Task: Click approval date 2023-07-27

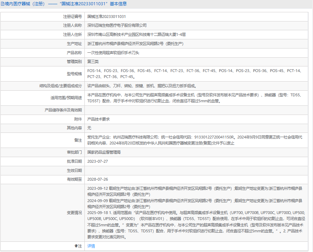Action: [x=97, y=161]
